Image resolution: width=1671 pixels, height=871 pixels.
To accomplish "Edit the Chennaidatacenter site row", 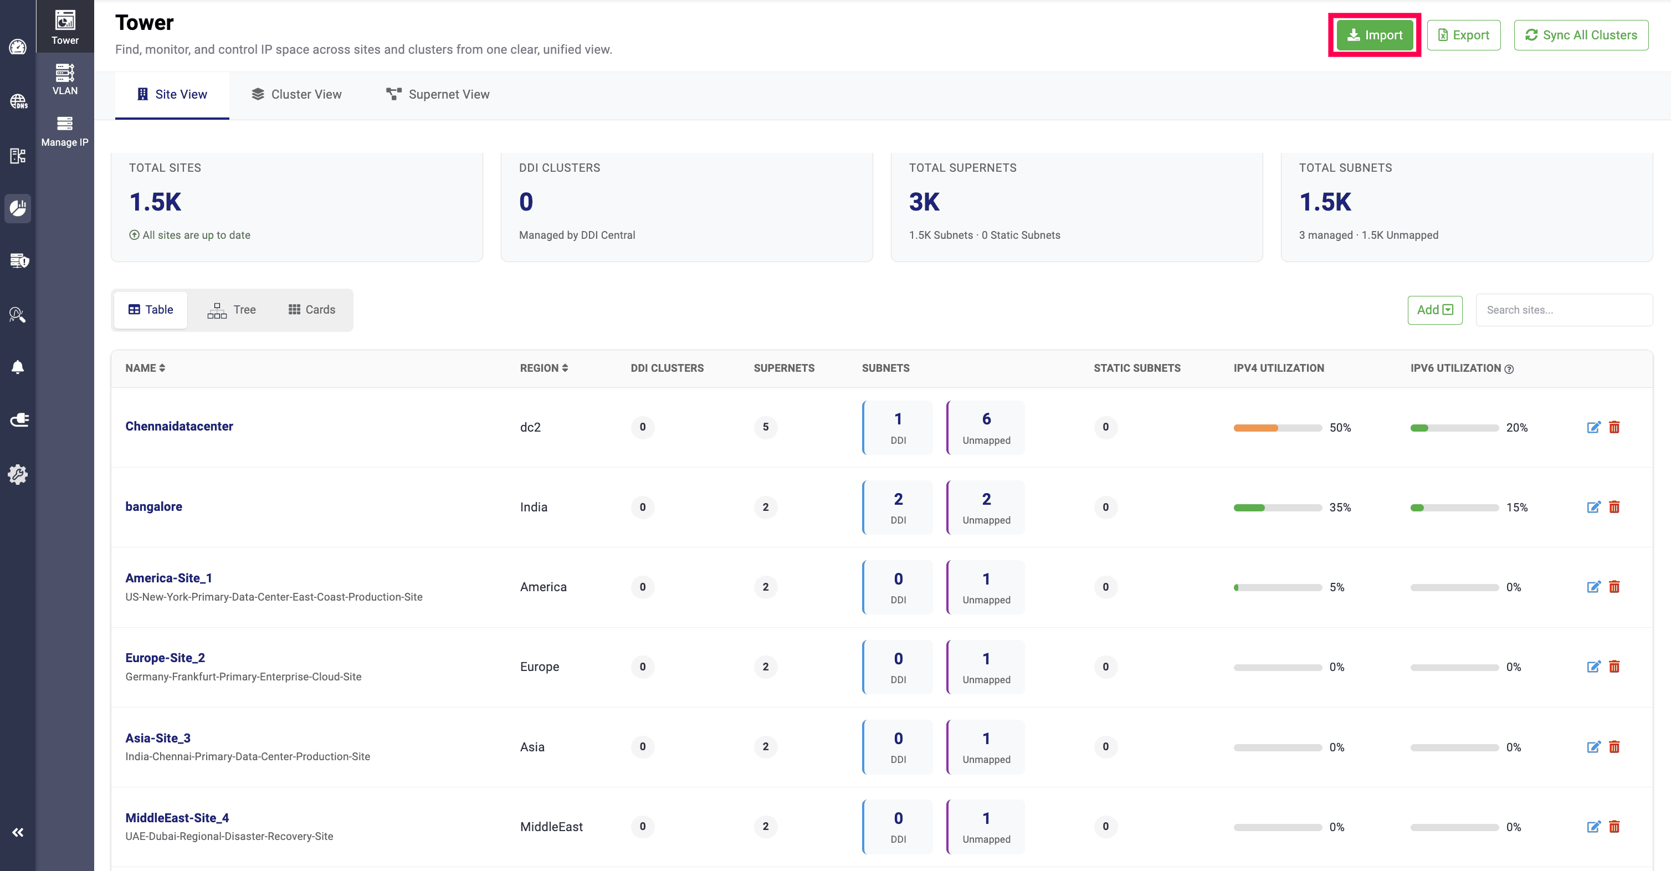I will coord(1593,427).
